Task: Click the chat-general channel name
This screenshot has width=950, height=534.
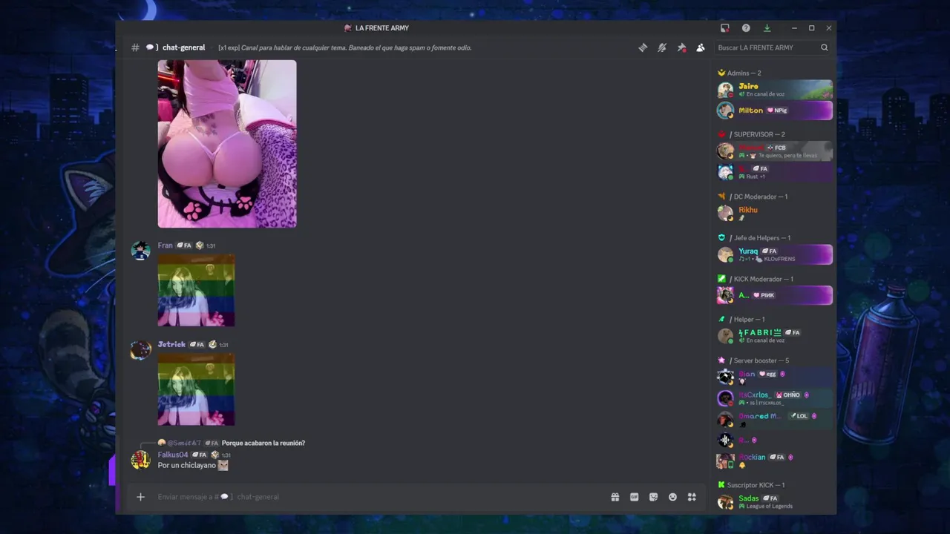Action: point(183,47)
